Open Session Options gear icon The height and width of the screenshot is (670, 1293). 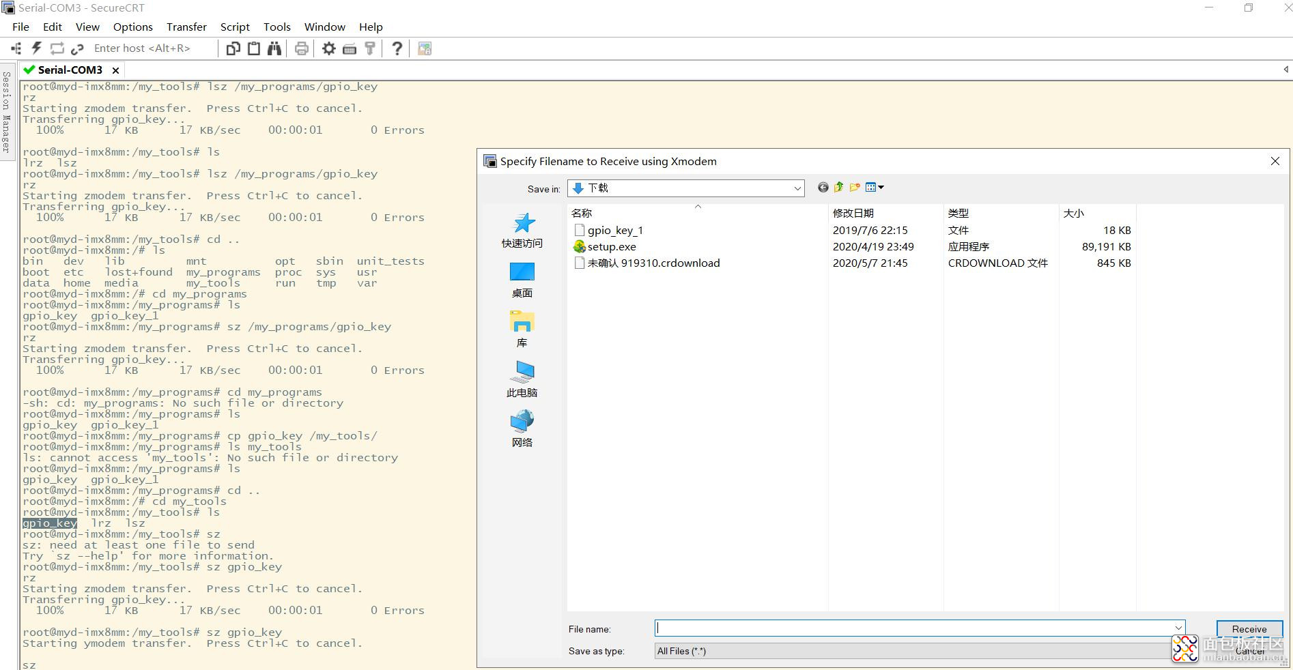329,48
